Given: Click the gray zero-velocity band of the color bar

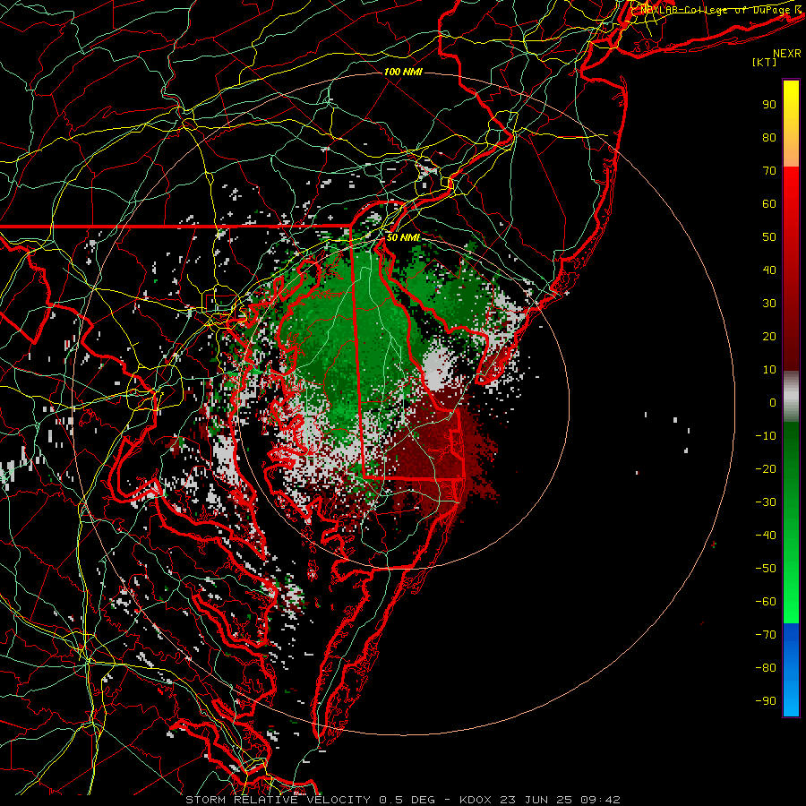Looking at the screenshot, I should (791, 397).
